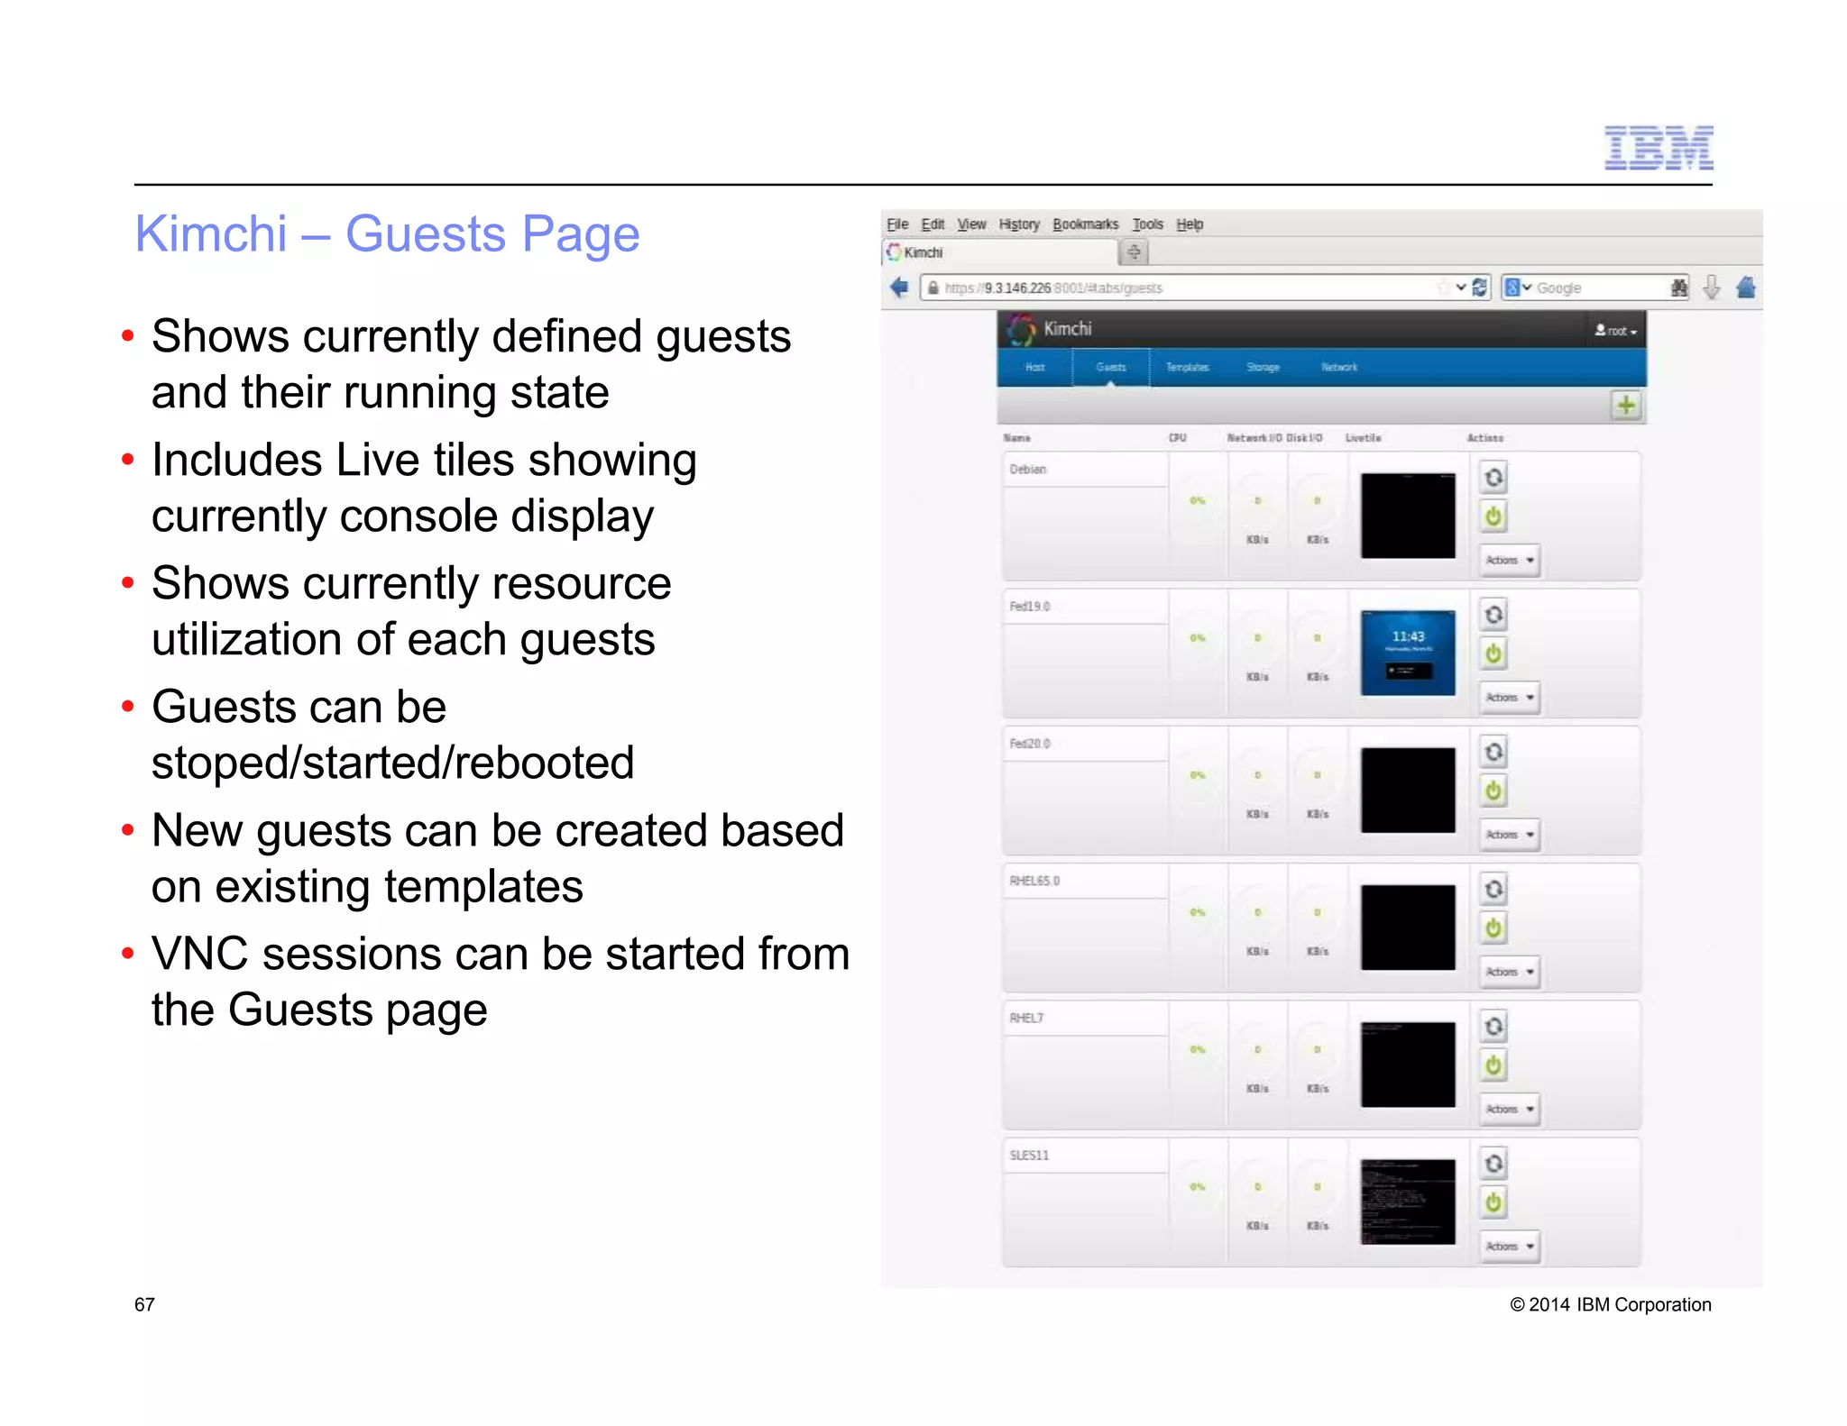
Task: Open downloads with the down arrow icon
Action: point(1711,288)
